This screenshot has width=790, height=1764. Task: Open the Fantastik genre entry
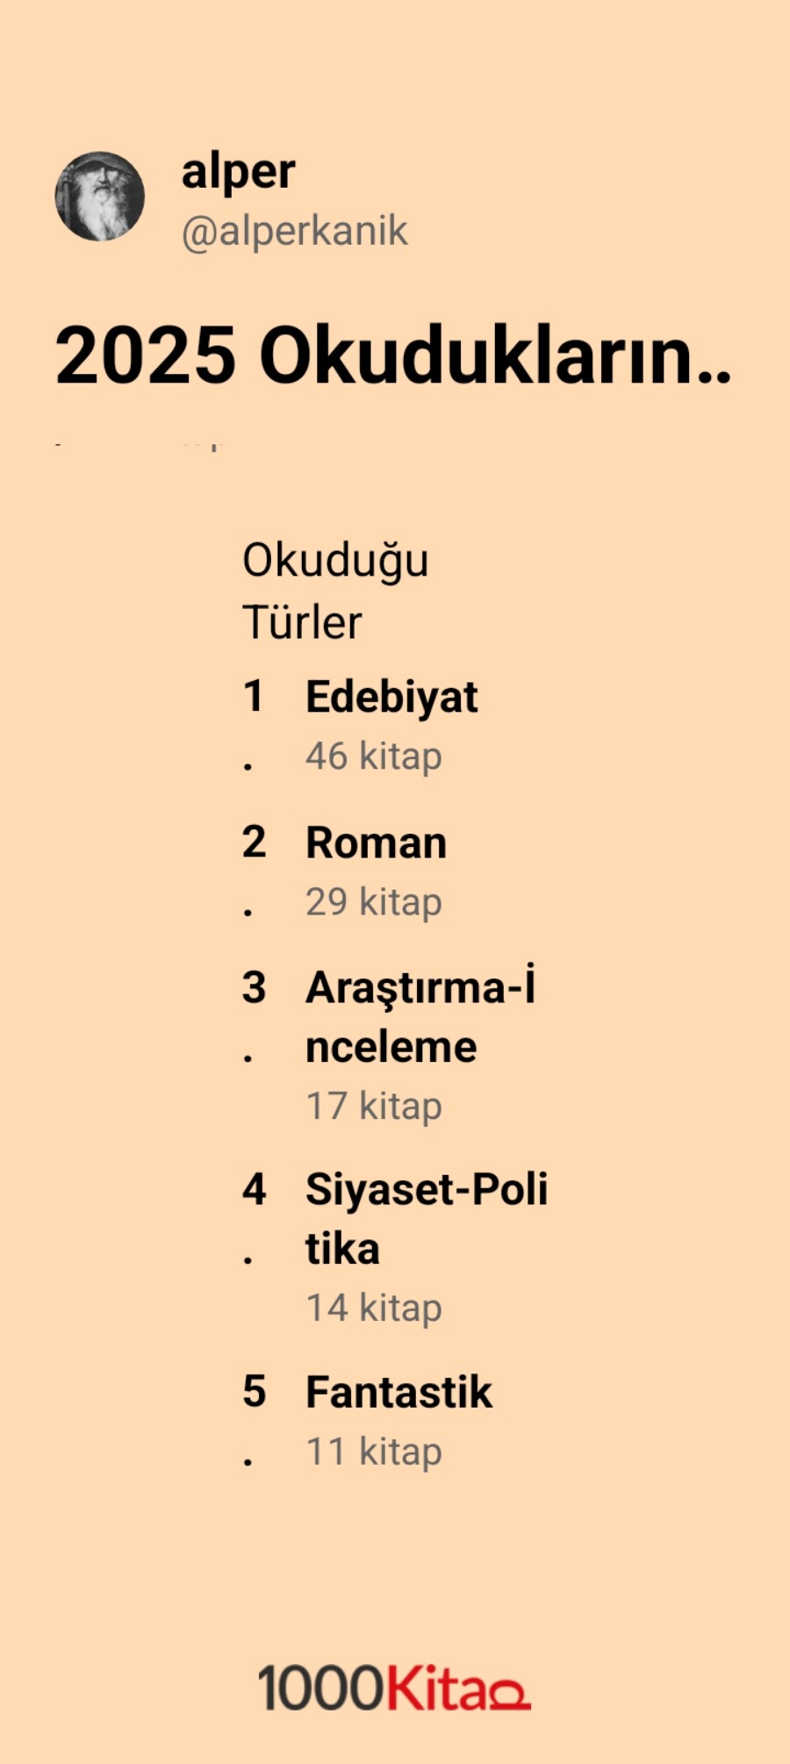pyautogui.click(x=399, y=1393)
